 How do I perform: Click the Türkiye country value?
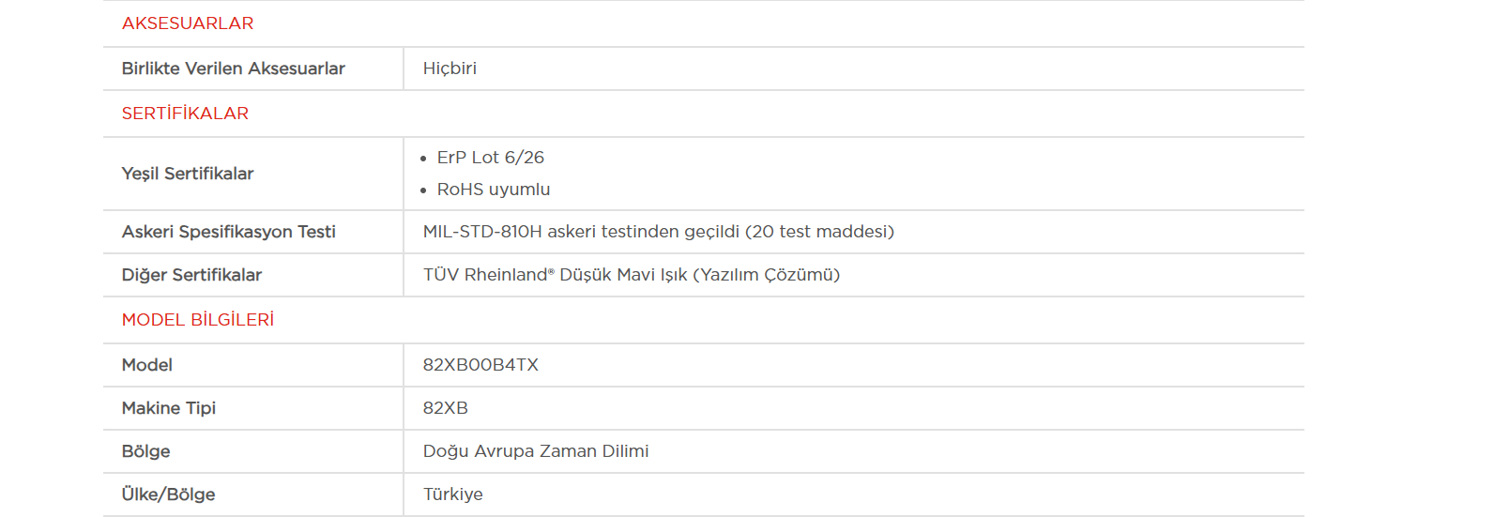(x=452, y=494)
